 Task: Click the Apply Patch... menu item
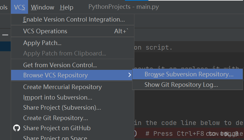click(42, 43)
